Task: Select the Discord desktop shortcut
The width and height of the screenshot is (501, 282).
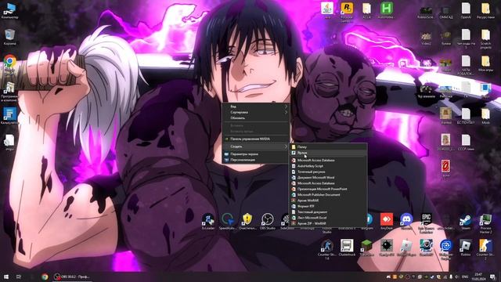Action: click(x=406, y=221)
